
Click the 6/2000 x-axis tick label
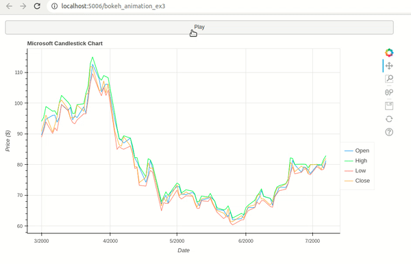coord(246,241)
